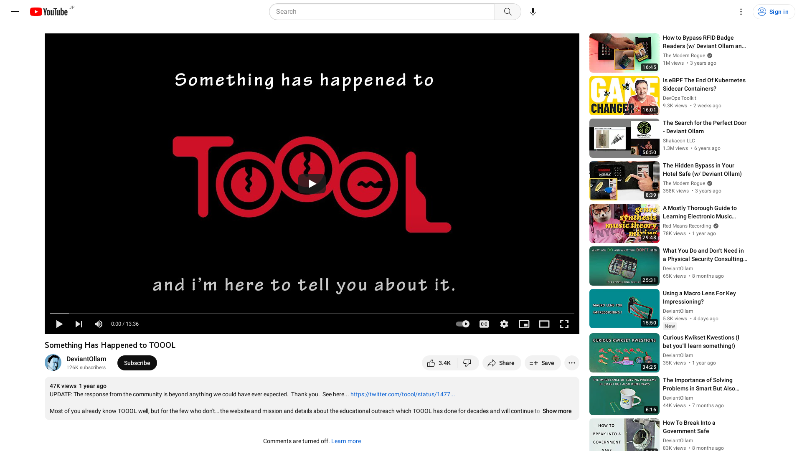Switch to theater mode
Viewport: 802px width, 451px height.
click(544, 324)
